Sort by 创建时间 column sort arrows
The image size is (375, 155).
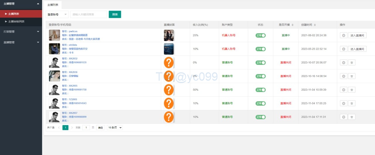[315, 25]
